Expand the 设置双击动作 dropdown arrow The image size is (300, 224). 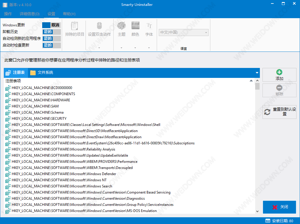99,48
